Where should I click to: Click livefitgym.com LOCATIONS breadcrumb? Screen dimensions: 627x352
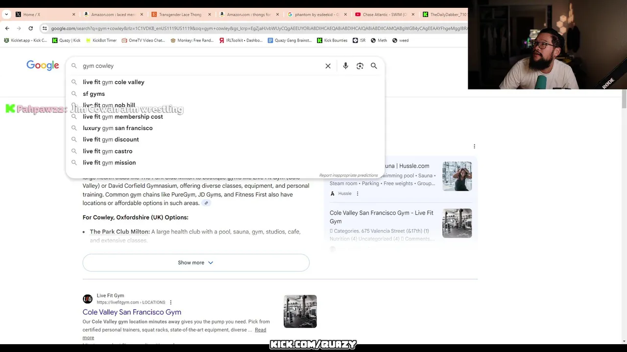(x=131, y=303)
